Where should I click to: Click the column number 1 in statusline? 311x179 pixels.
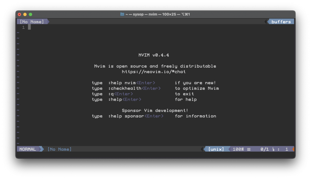click(x=287, y=149)
